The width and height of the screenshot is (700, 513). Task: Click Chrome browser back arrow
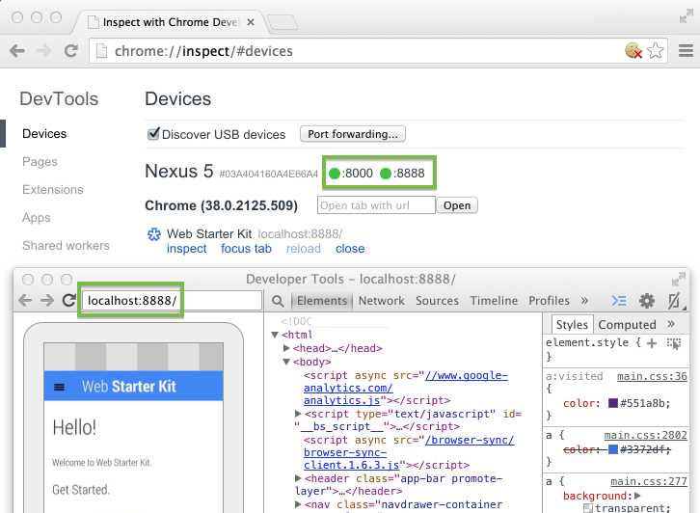(17, 51)
